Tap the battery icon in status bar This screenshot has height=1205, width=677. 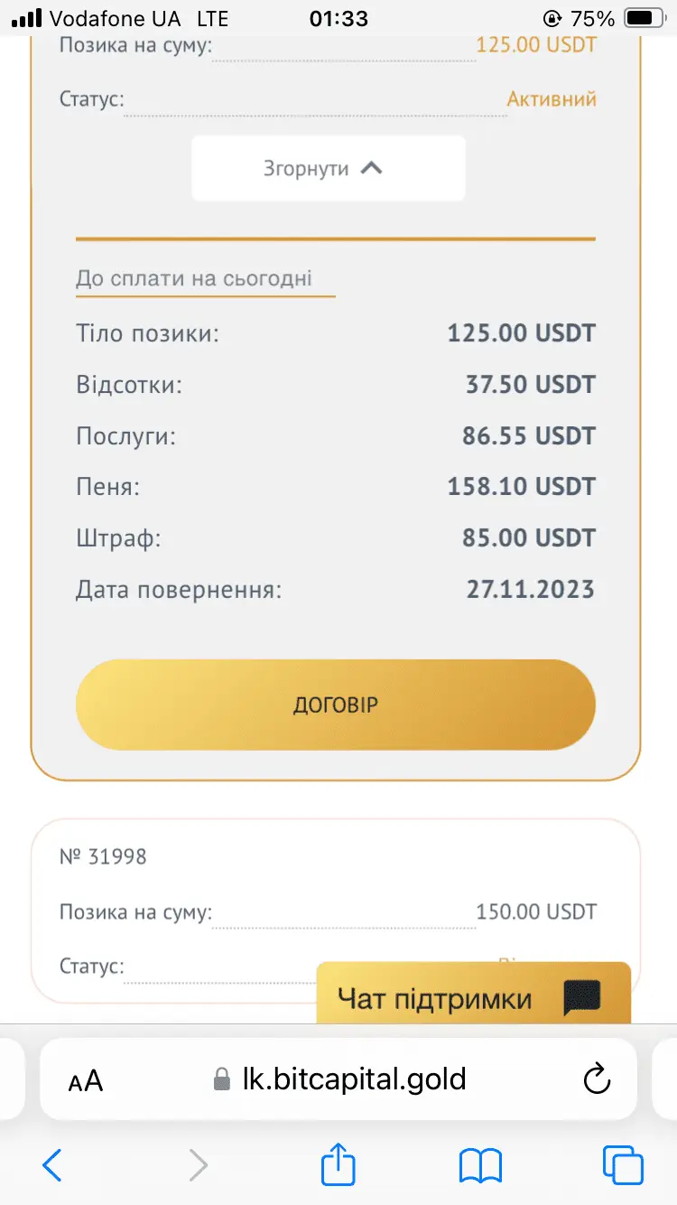[645, 18]
